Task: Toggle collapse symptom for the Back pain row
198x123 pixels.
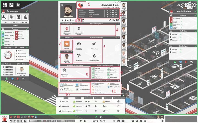Action: 118,101
